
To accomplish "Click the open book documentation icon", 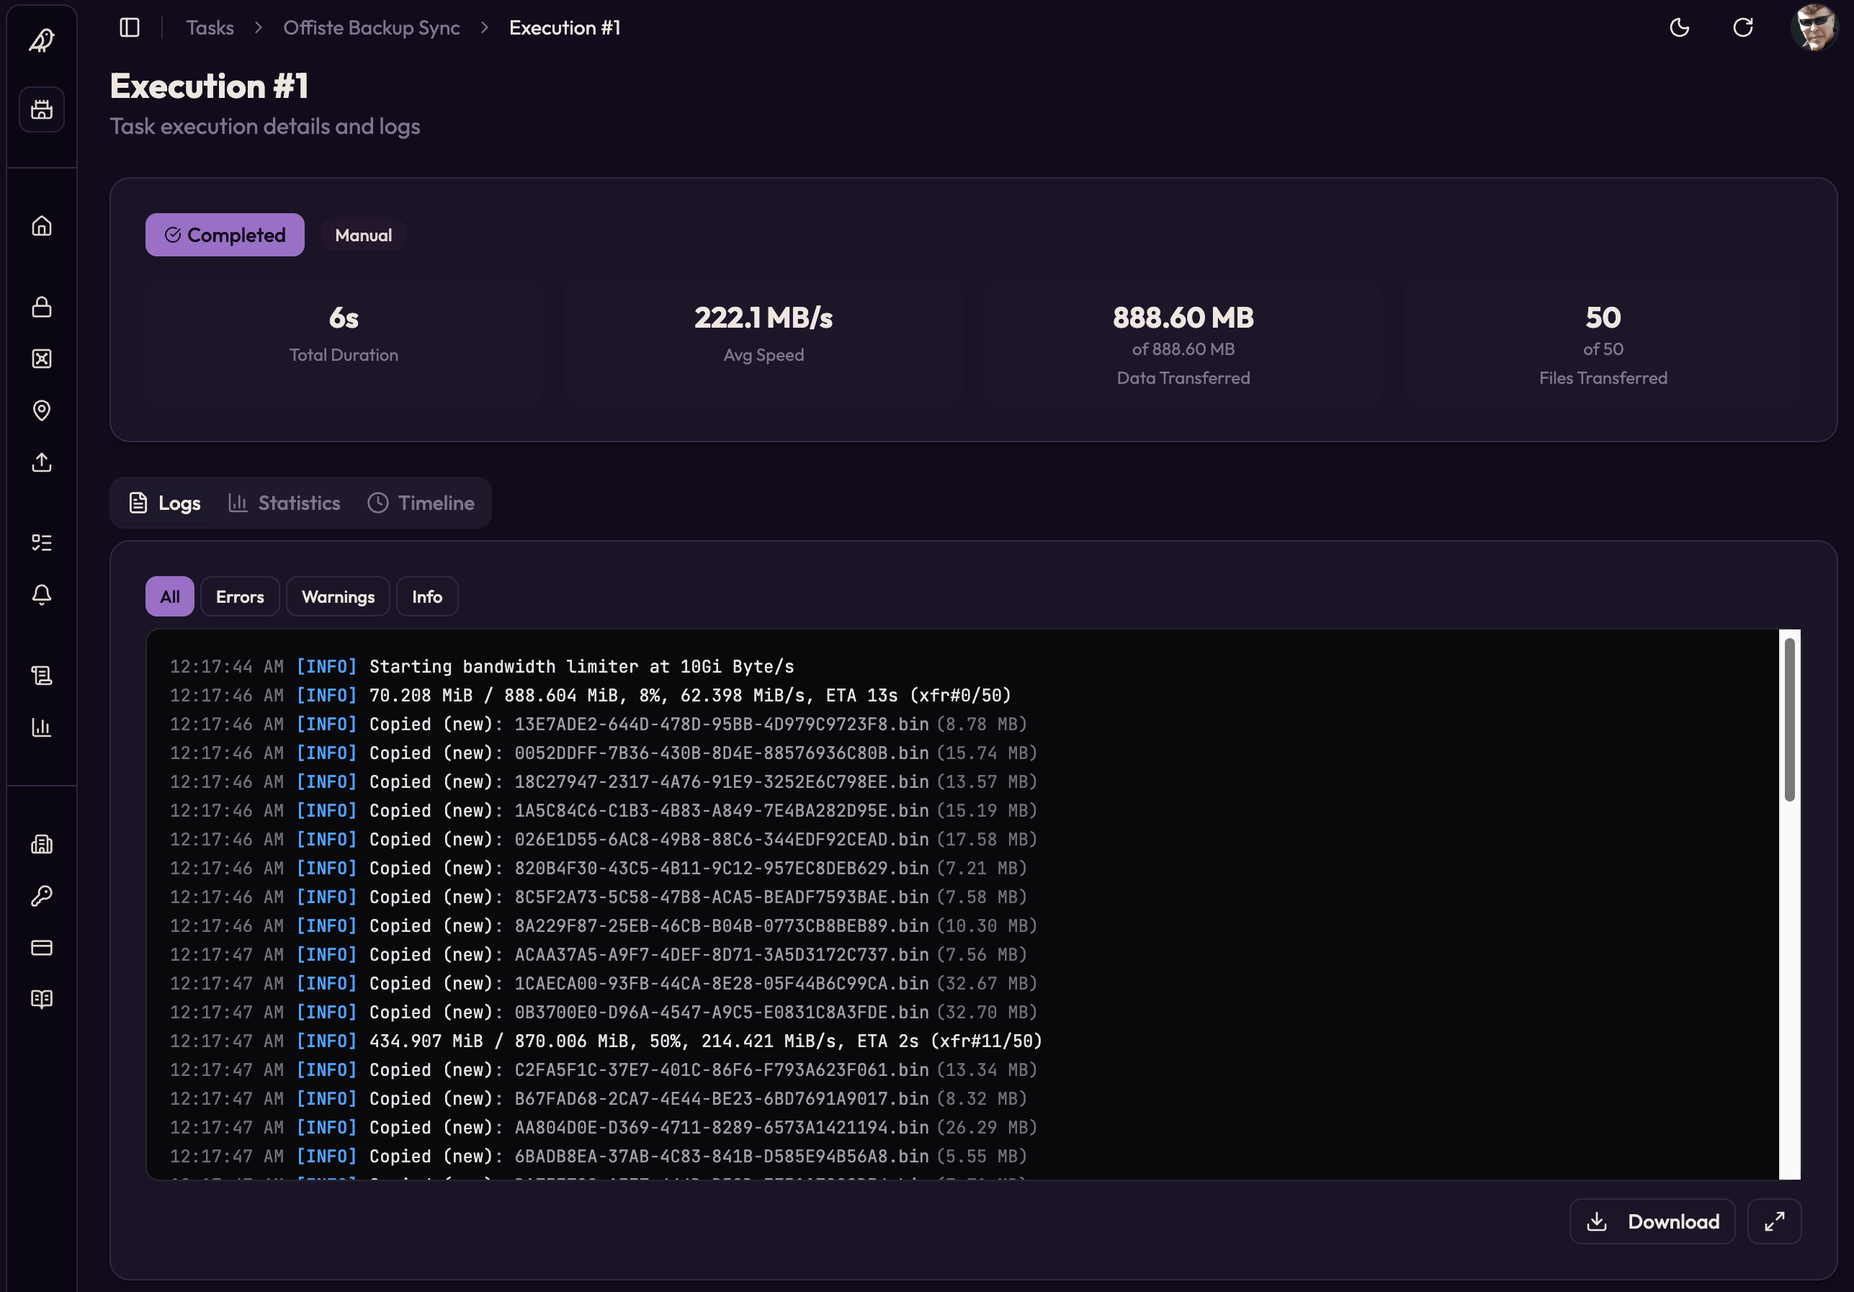I will click(x=42, y=999).
